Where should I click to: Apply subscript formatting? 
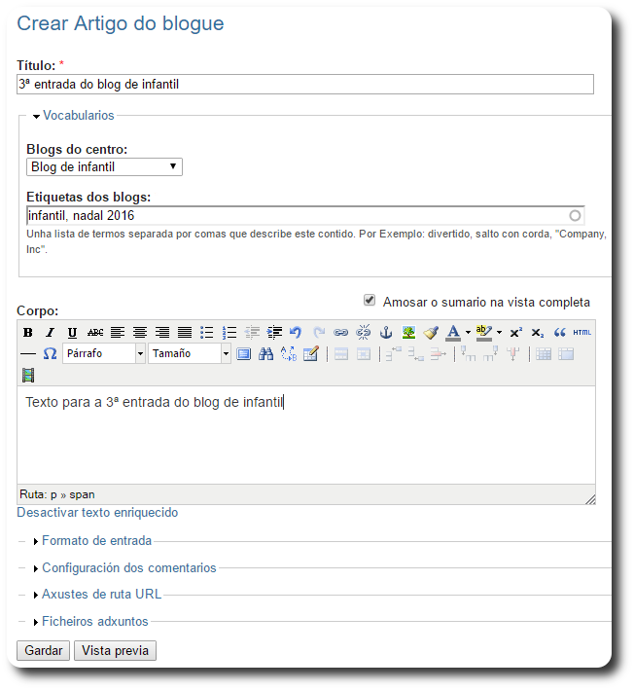tap(538, 332)
